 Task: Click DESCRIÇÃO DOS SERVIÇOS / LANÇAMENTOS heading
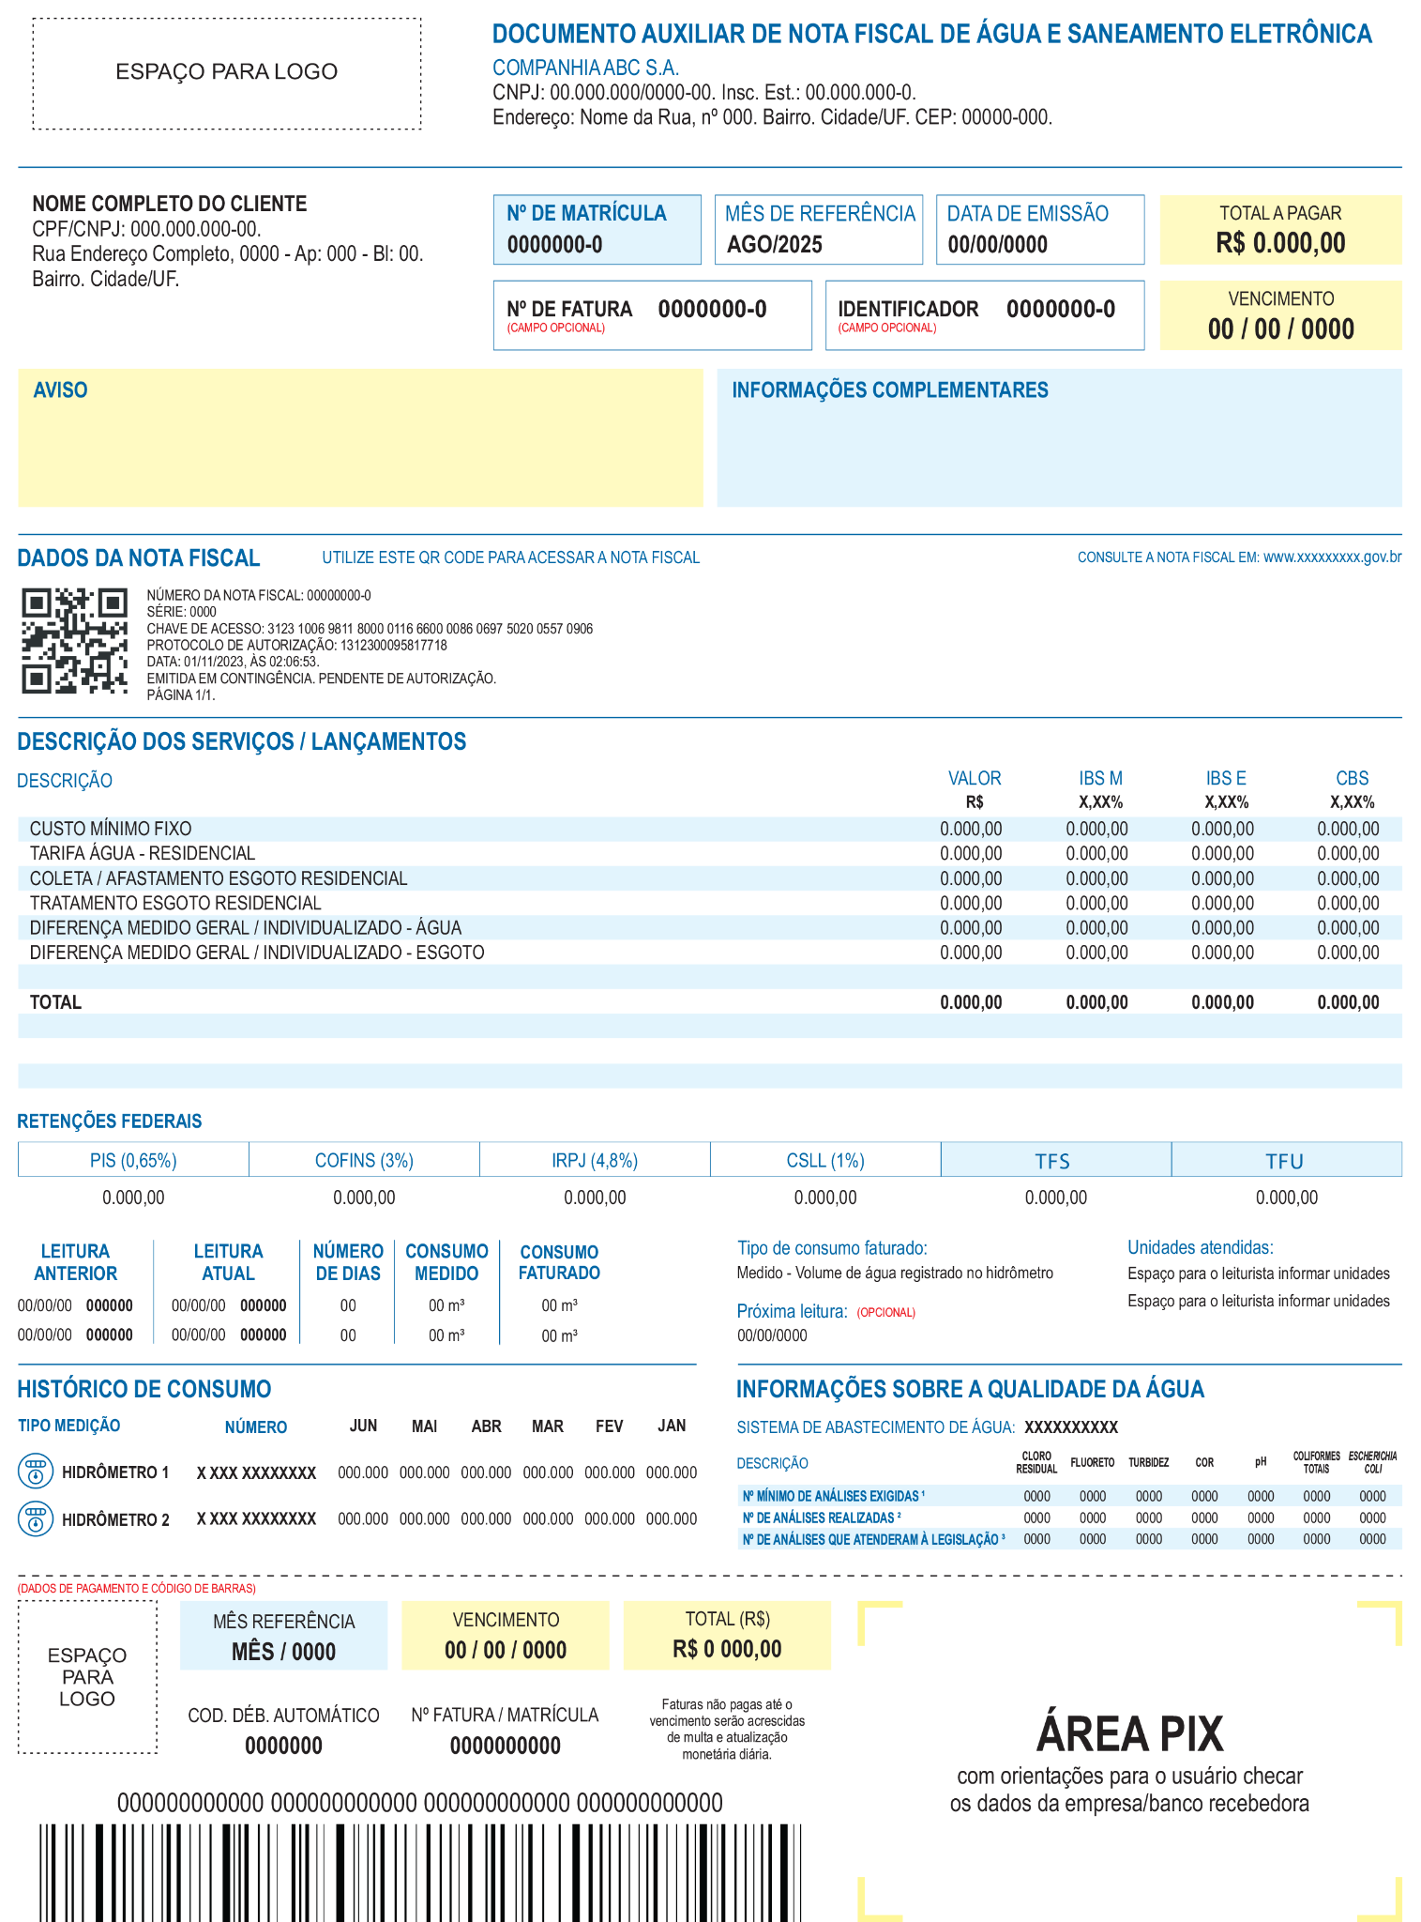[x=242, y=741]
